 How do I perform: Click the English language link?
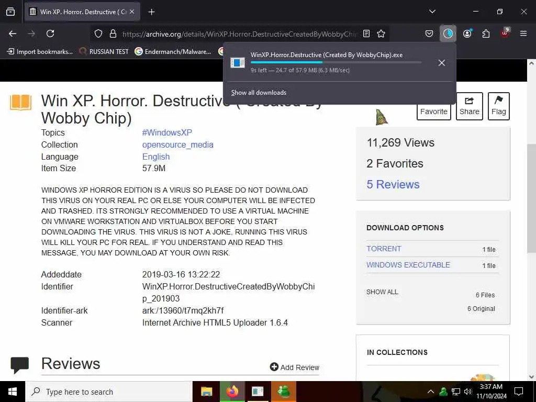pos(156,157)
